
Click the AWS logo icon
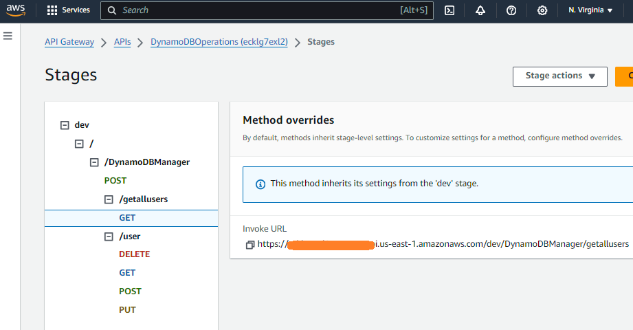(16, 10)
